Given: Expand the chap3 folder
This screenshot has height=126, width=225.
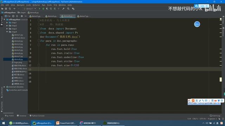Looking at the screenshot, I should pos(7,29).
